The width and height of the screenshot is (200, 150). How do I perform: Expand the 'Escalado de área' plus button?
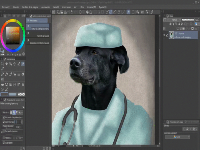(1, 132)
